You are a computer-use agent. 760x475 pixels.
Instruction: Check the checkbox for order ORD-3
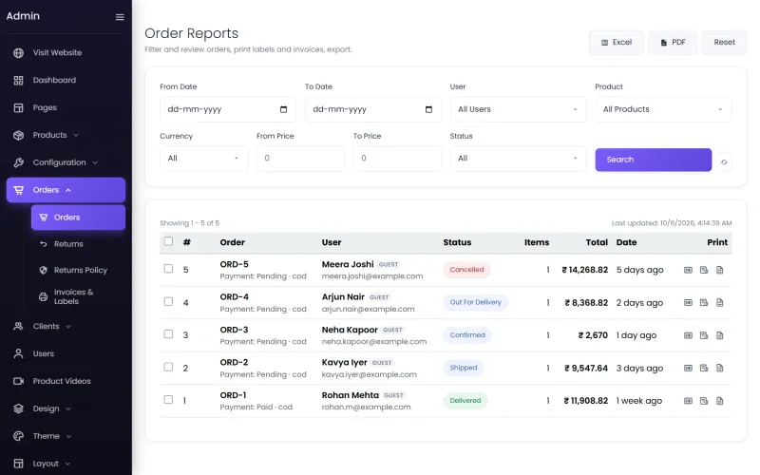pyautogui.click(x=168, y=334)
